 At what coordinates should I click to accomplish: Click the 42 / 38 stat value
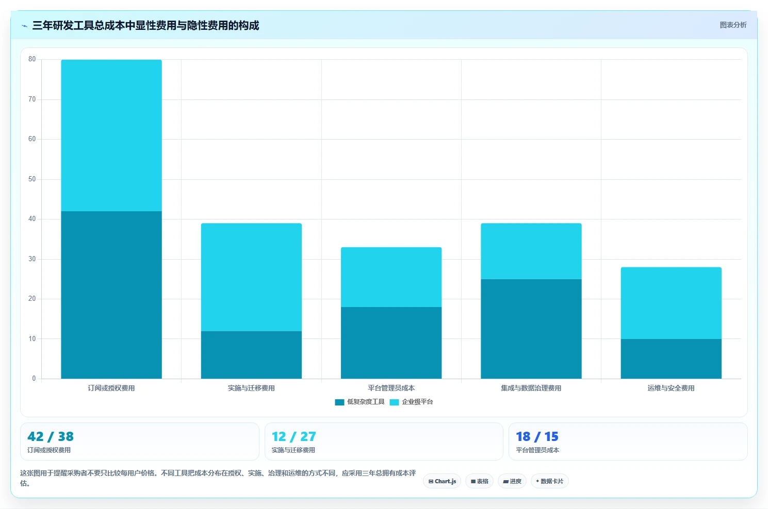51,437
